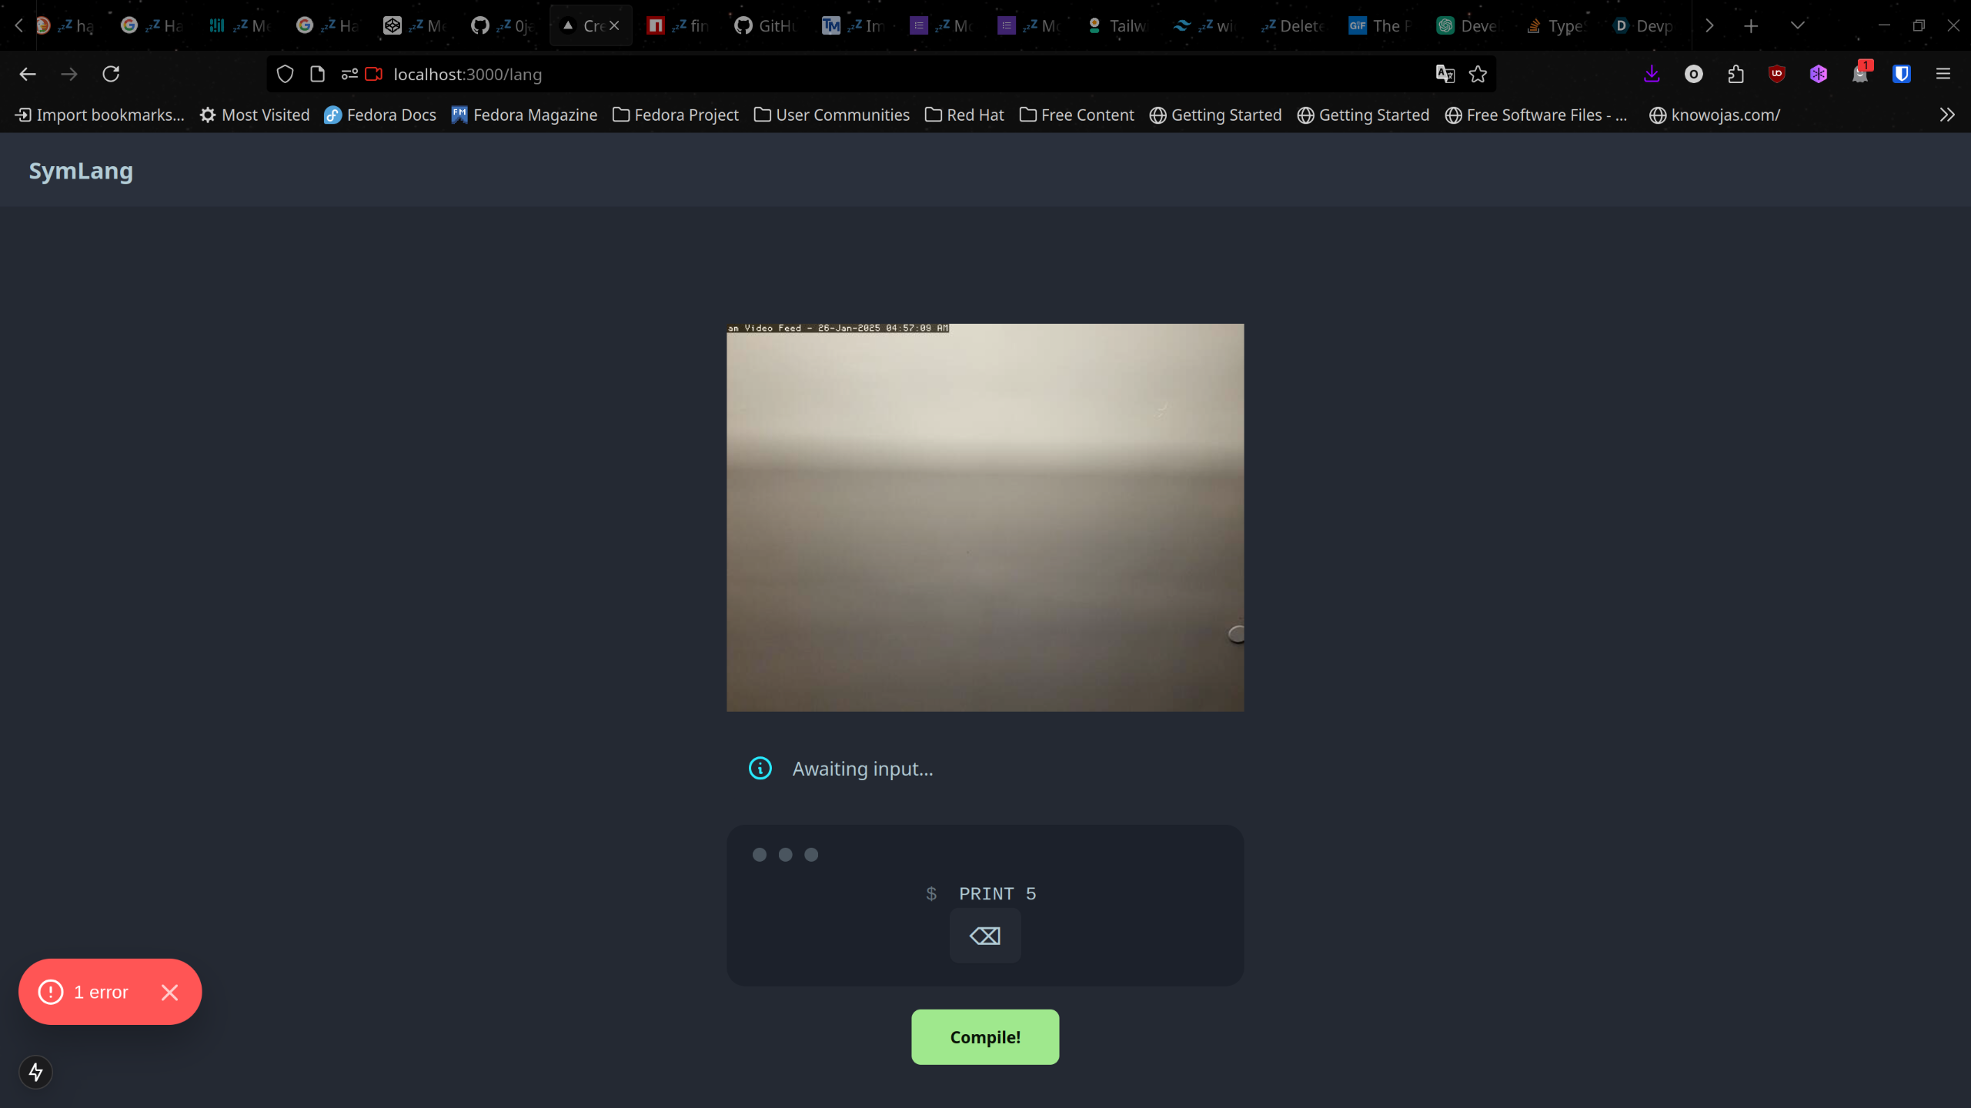The height and width of the screenshot is (1108, 1971).
Task: Click the Next.js lightning bolt dev indicator
Action: tap(35, 1072)
